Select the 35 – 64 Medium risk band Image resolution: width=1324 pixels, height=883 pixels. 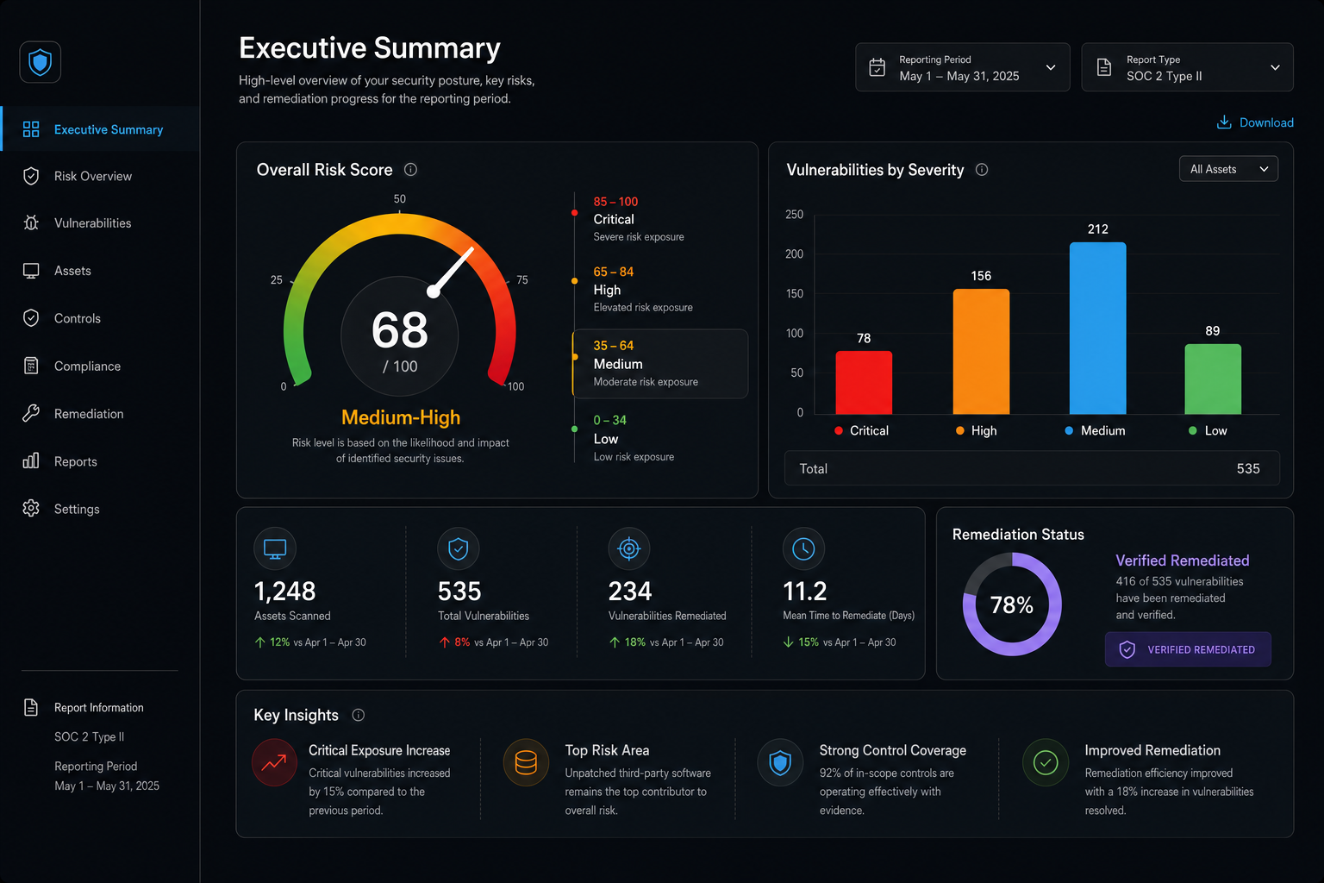(660, 364)
